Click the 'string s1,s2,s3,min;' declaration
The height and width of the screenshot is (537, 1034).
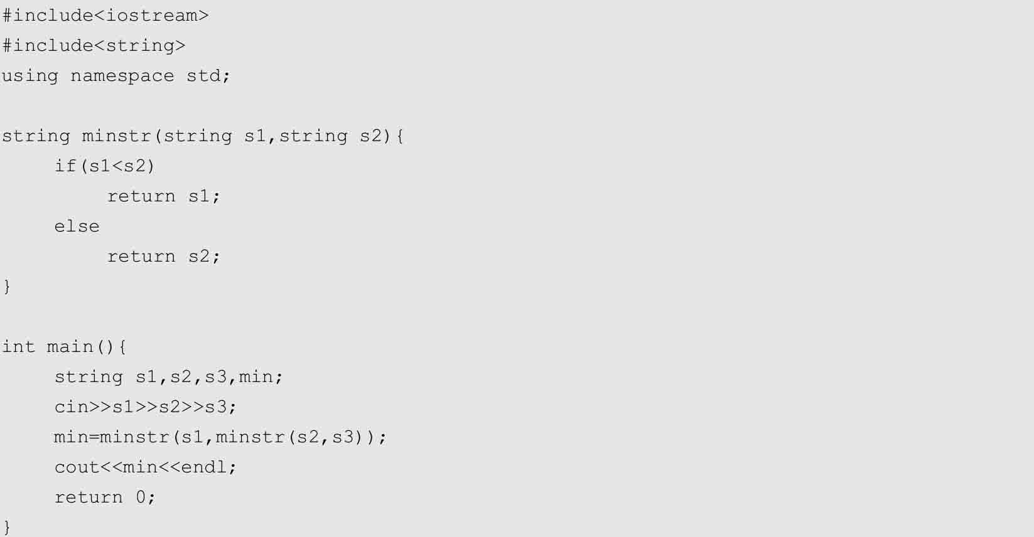click(x=168, y=377)
